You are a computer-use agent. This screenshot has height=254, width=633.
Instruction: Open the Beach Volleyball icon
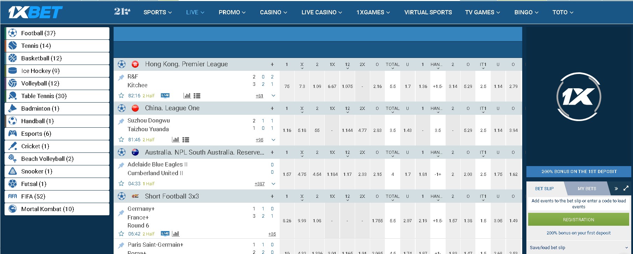(x=13, y=159)
